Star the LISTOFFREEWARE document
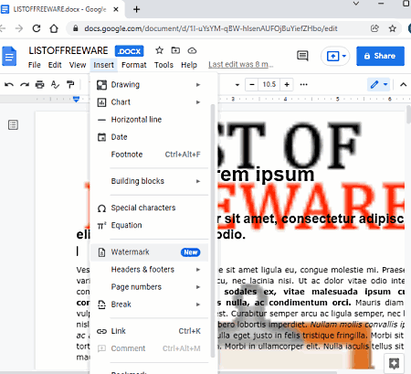This screenshot has width=411, height=374. tap(159, 50)
